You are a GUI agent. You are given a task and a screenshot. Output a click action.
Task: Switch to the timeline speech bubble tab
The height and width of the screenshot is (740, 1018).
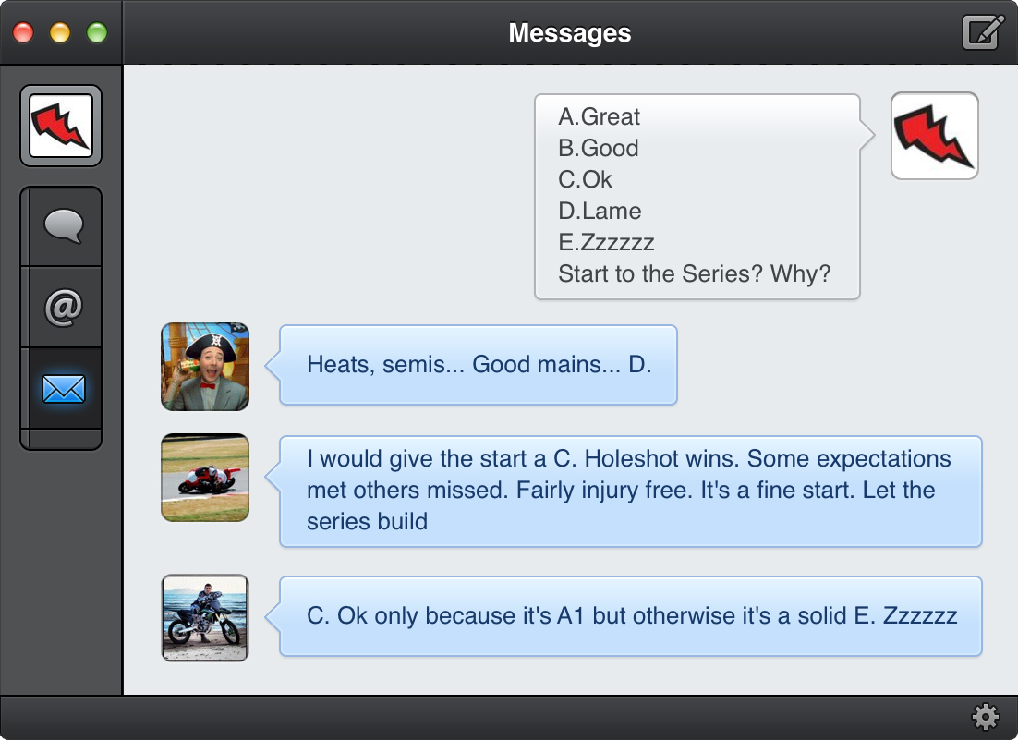[62, 226]
